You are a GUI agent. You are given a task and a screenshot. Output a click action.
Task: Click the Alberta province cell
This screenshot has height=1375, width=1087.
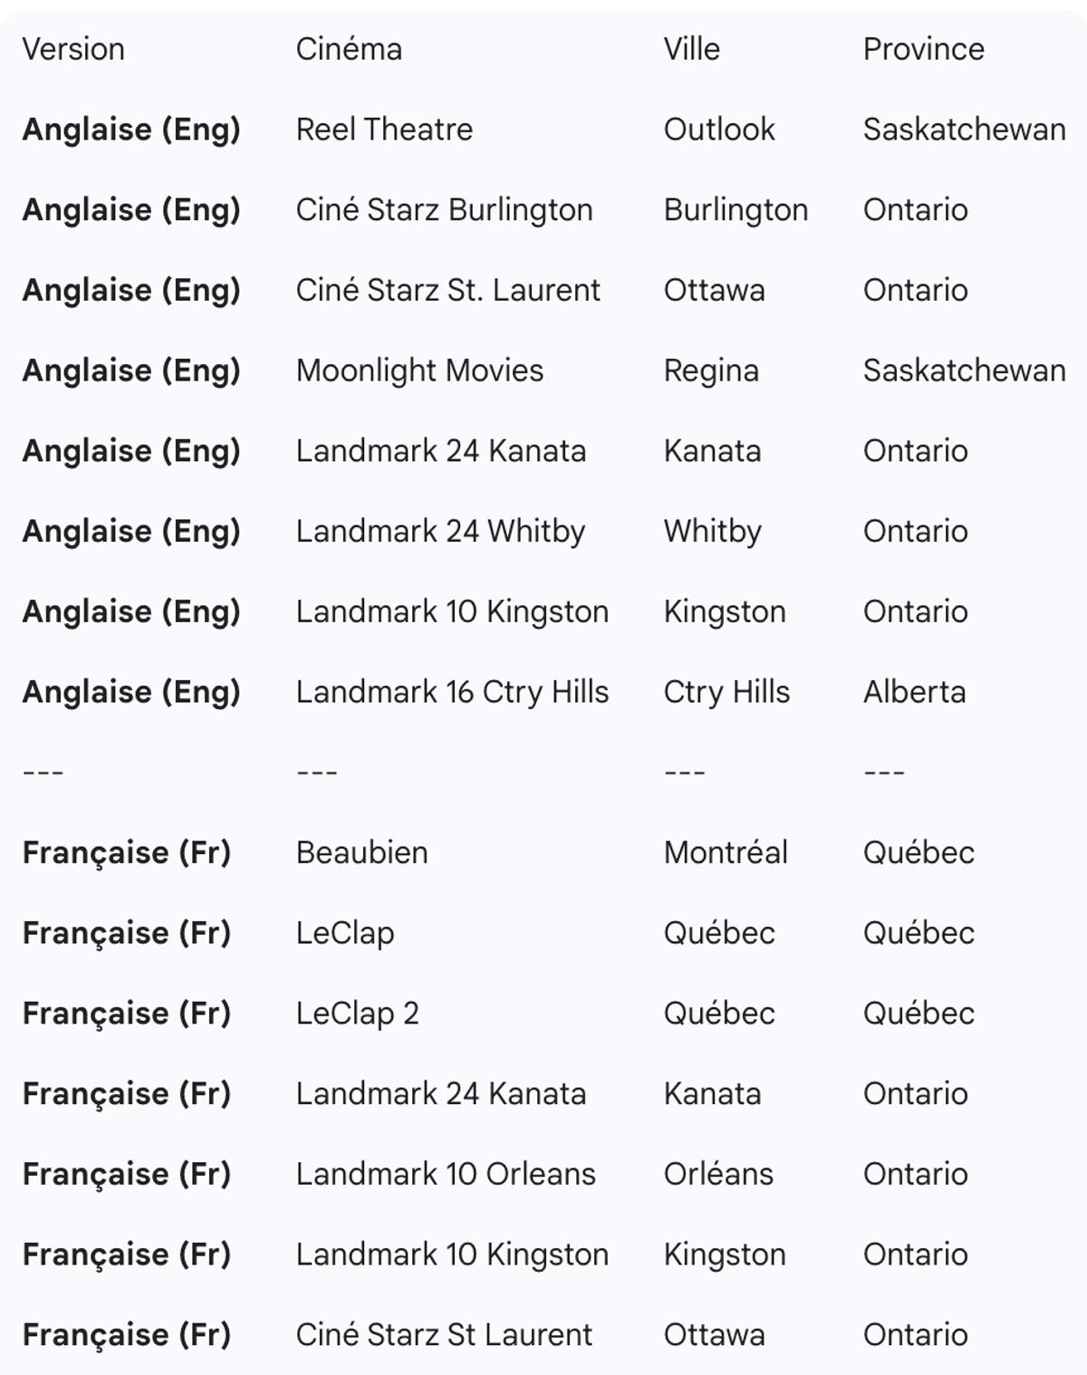914,692
